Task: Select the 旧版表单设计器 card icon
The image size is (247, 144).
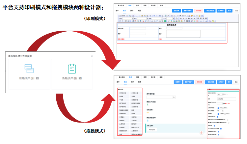Action: pos(29,69)
